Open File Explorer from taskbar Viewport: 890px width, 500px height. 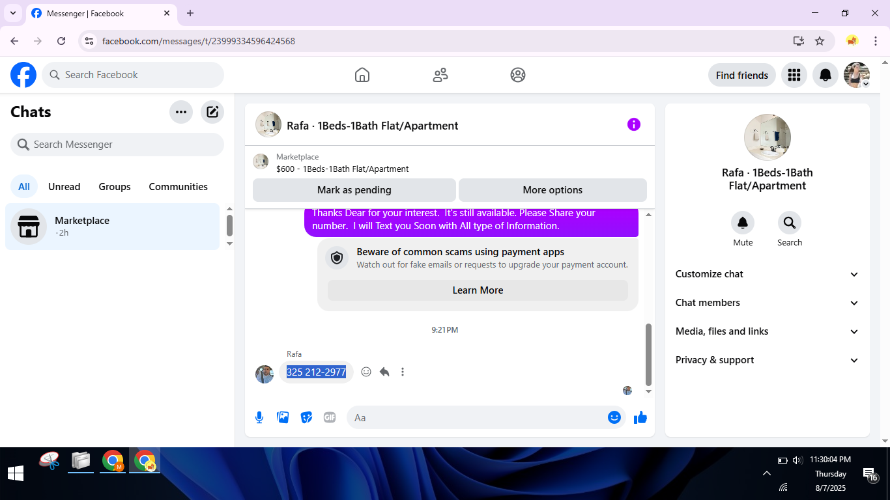(81, 462)
